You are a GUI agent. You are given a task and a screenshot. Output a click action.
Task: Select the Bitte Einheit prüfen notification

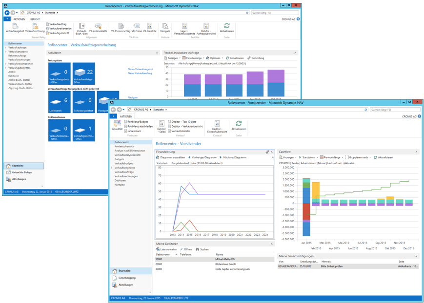click(x=348, y=266)
